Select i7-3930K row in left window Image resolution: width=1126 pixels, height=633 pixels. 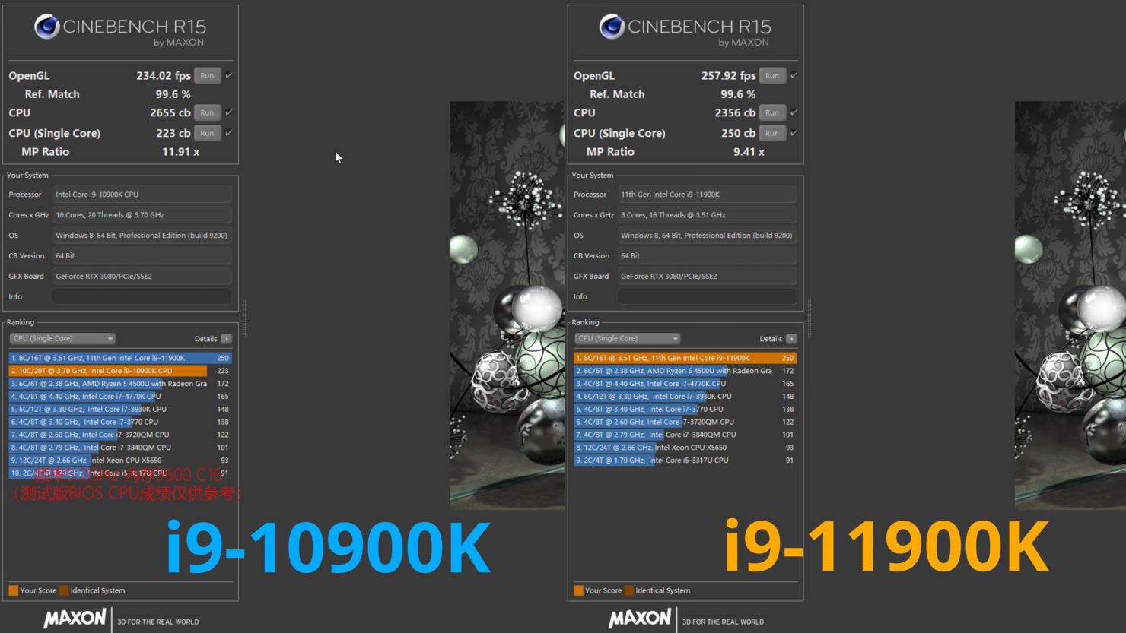point(120,409)
